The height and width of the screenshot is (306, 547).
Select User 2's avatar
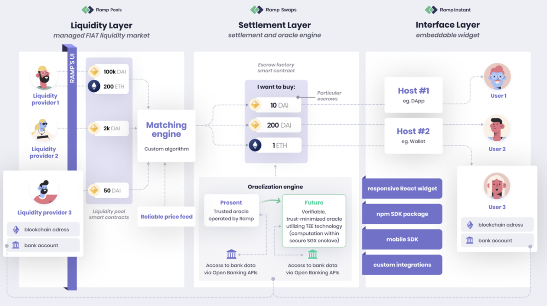point(497,128)
